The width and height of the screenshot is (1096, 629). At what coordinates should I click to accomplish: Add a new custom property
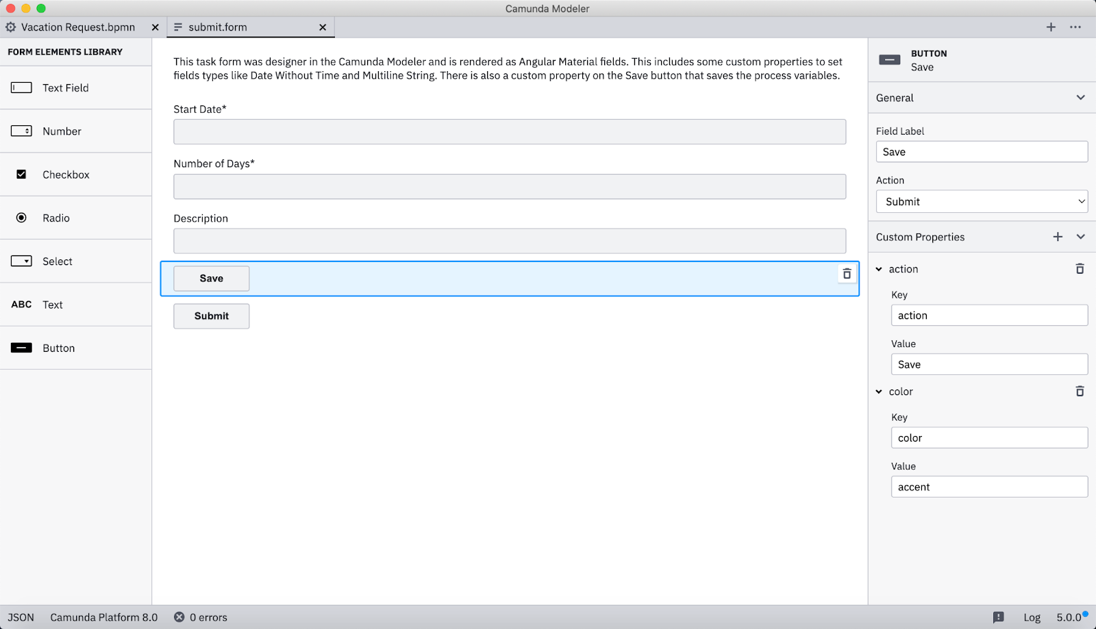pyautogui.click(x=1058, y=237)
